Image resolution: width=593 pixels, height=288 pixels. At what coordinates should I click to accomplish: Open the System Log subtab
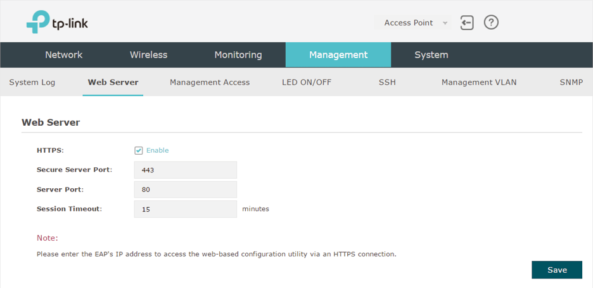click(x=32, y=82)
